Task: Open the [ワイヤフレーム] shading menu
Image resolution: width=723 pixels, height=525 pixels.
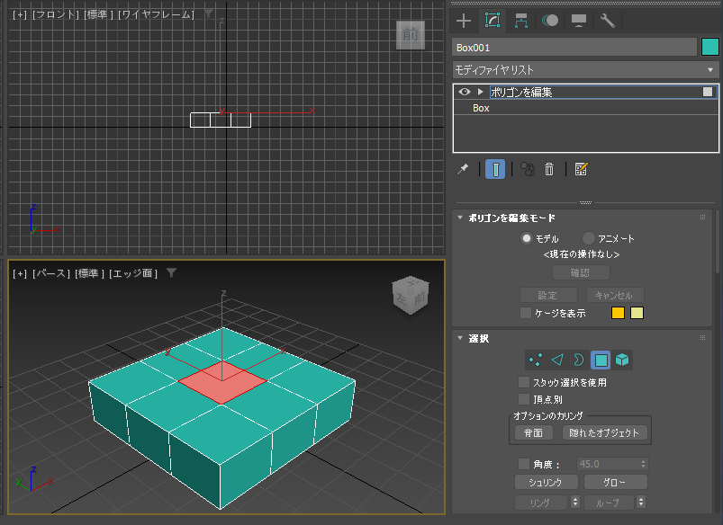Action: (157, 14)
